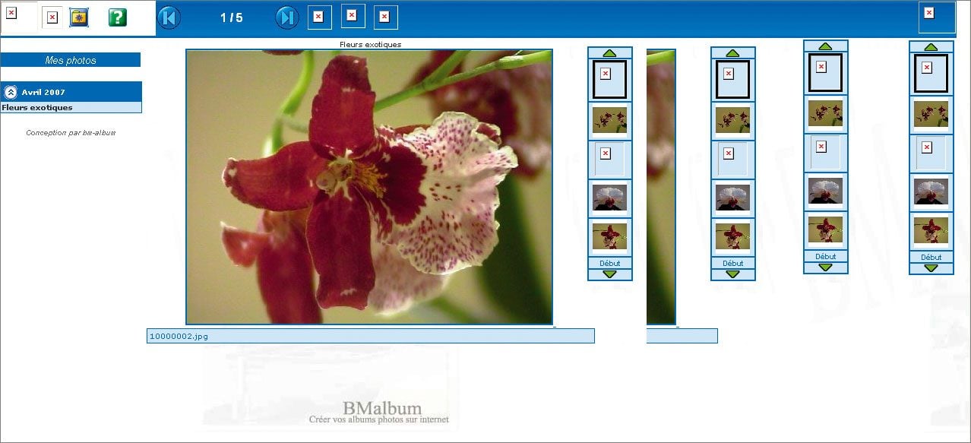Select the white orchid thumbnail in the strip nearest the main photo
The height and width of the screenshot is (443, 971).
(609, 197)
